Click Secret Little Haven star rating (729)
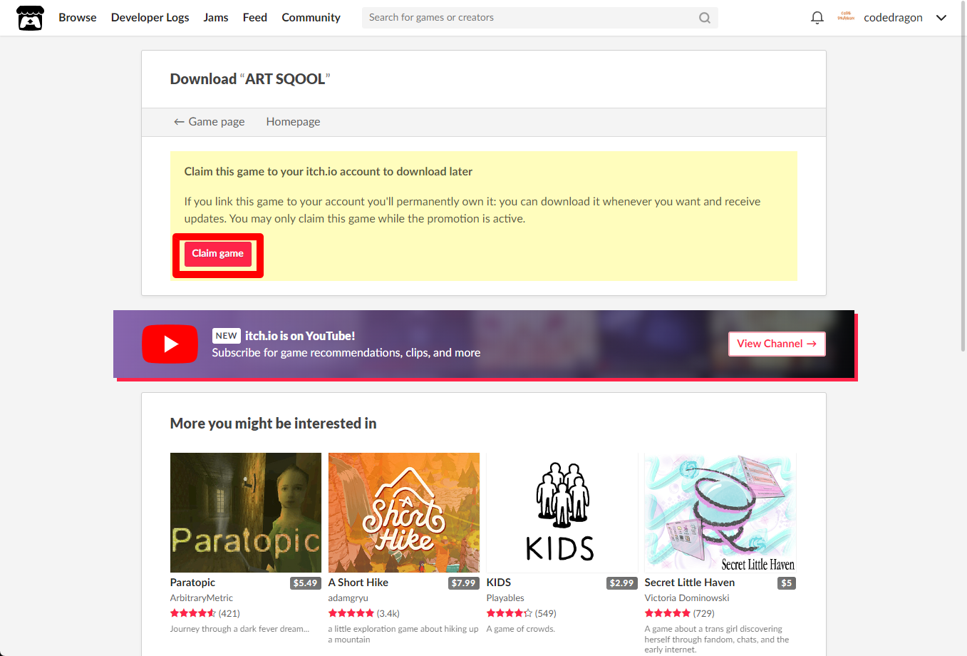The width and height of the screenshot is (967, 656). point(680,613)
